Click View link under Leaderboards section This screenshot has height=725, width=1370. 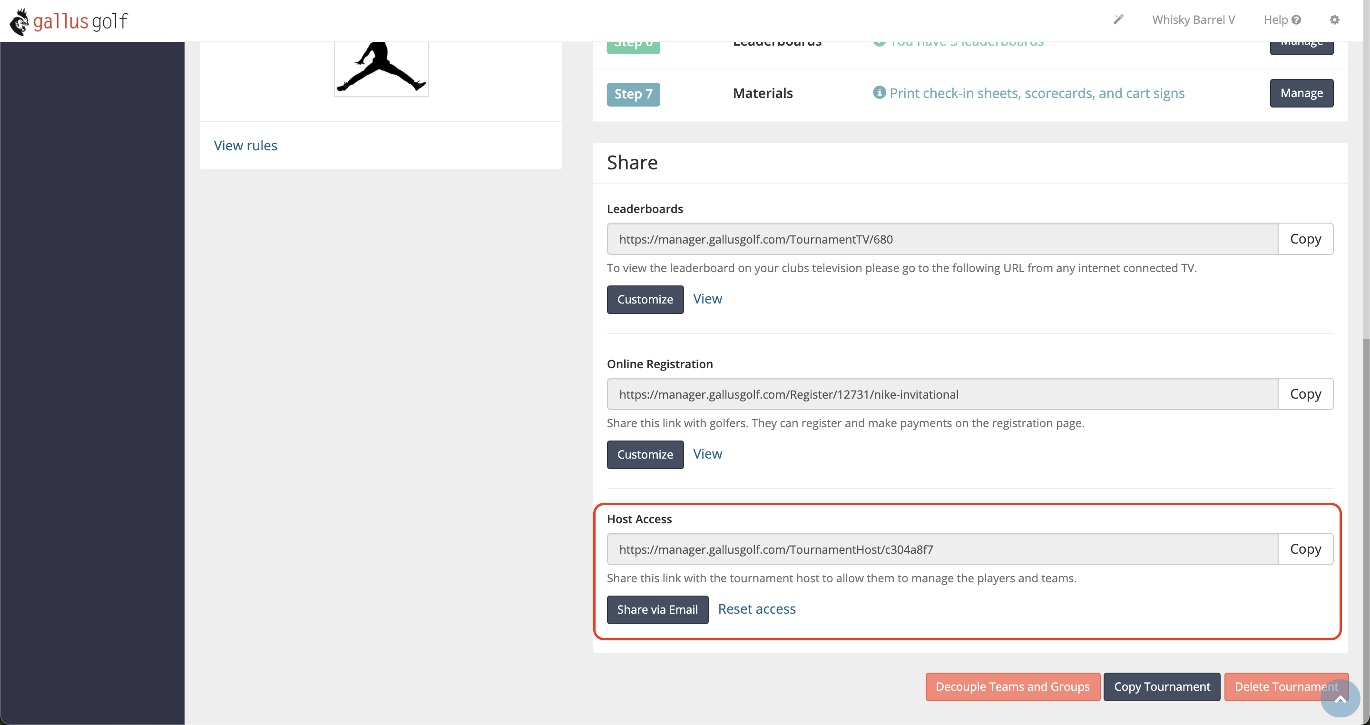(x=708, y=298)
